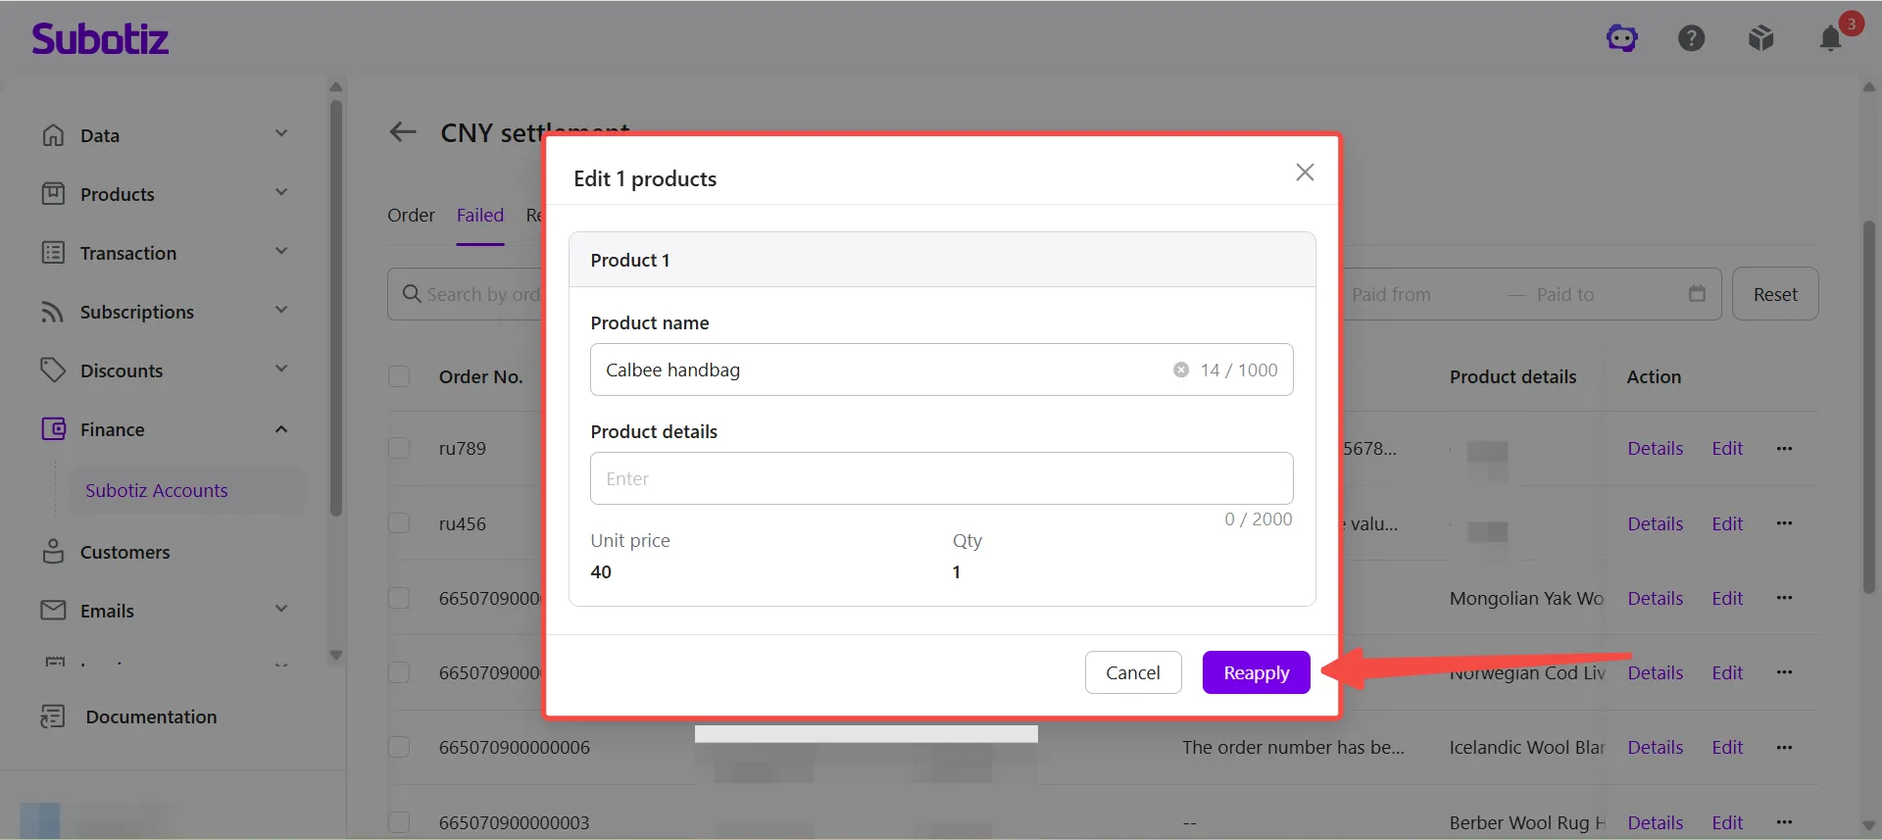Toggle the select-all orders checkbox

pos(399,376)
